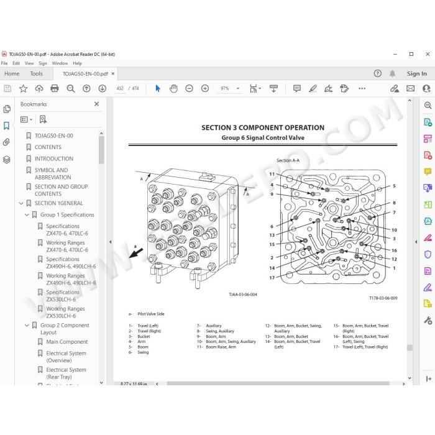Show more tools ellipsis

click(x=362, y=88)
